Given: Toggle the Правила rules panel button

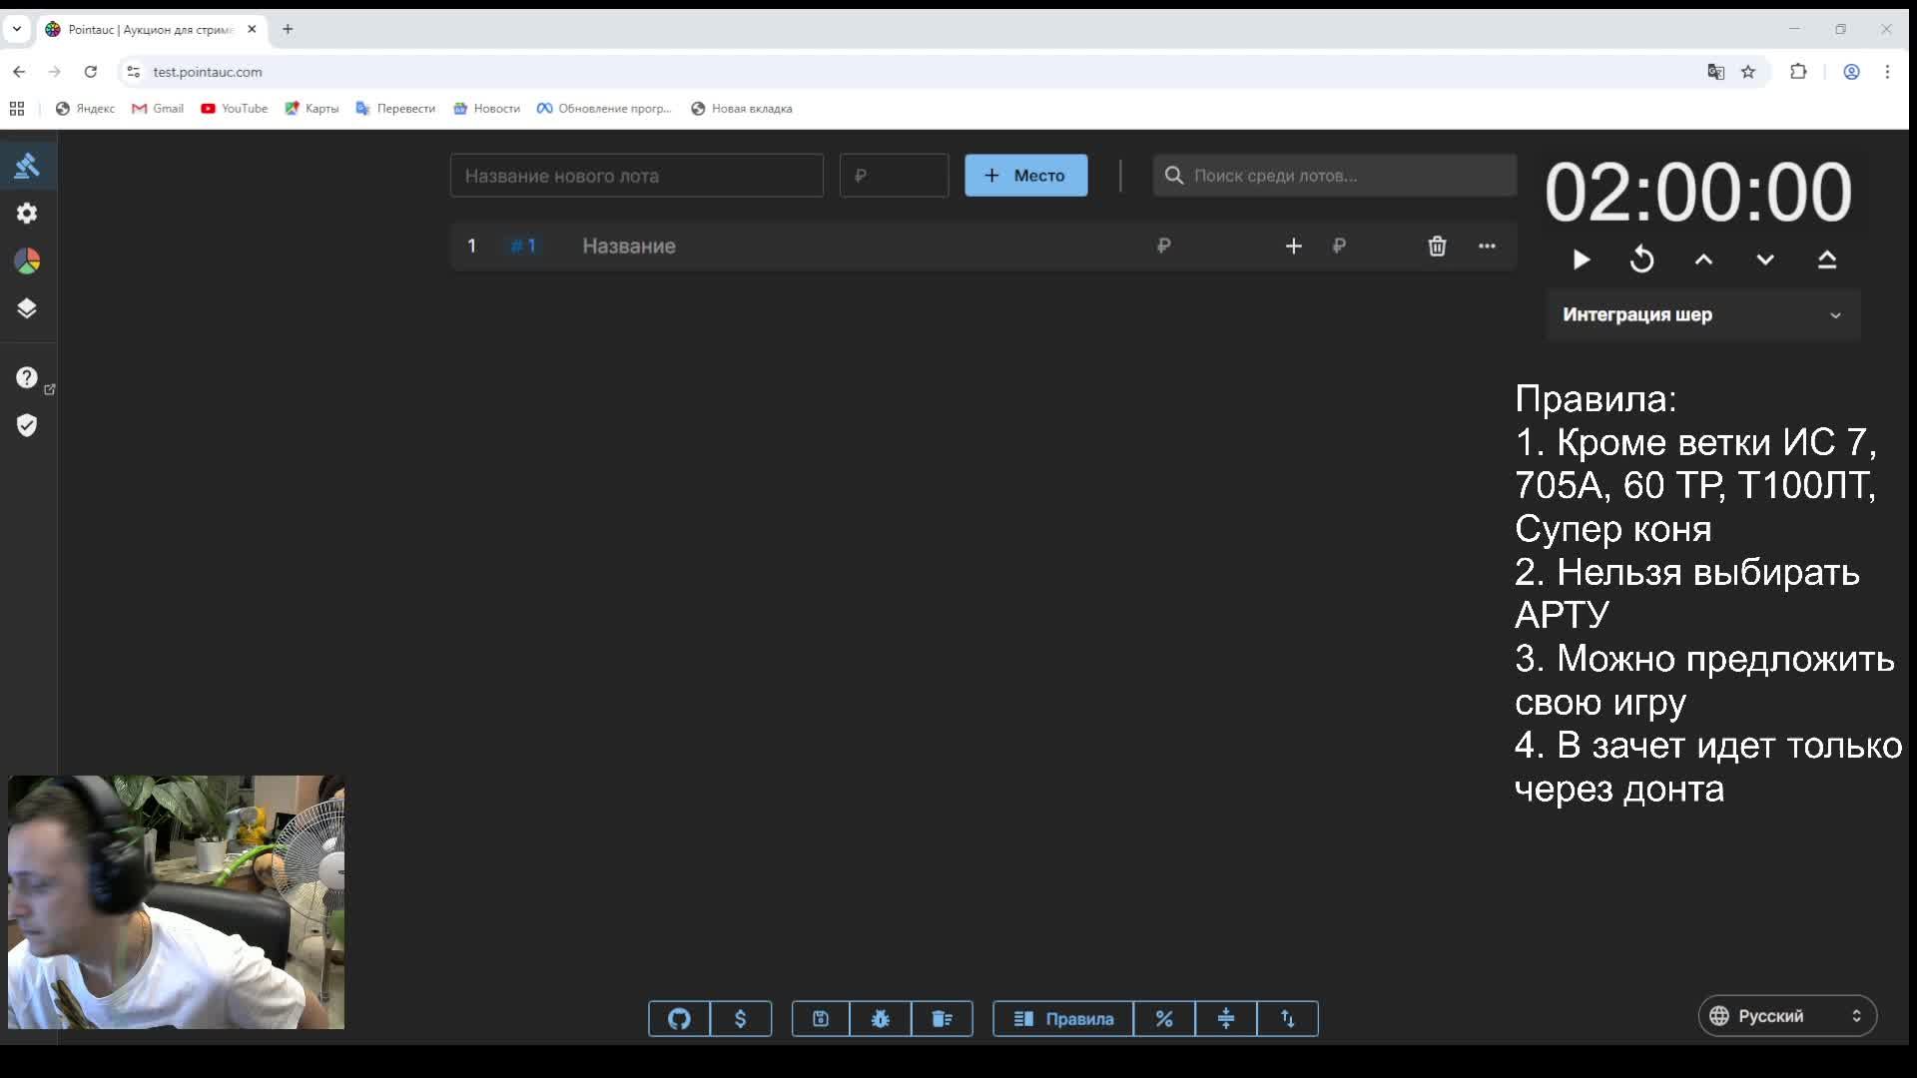Looking at the screenshot, I should [x=1063, y=1019].
